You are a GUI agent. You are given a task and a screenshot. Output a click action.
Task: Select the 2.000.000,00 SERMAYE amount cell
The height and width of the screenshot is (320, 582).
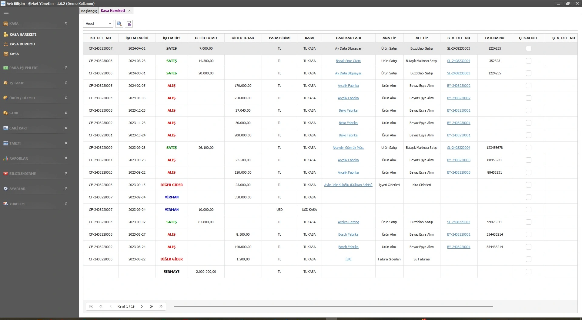206,272
